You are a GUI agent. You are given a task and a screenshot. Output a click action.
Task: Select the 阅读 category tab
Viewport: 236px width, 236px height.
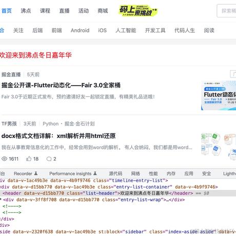pos(209,30)
